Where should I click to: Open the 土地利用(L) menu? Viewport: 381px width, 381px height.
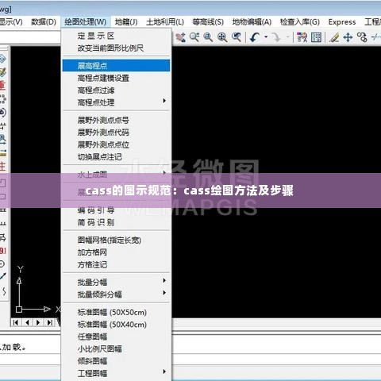pyautogui.click(x=165, y=22)
